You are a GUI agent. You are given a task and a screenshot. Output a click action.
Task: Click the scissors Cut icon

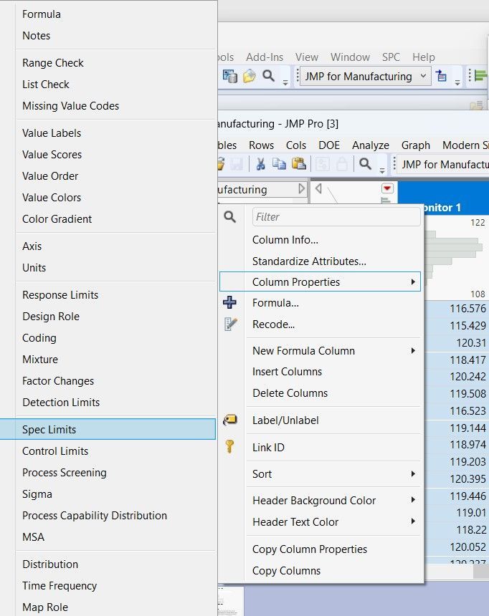[260, 164]
